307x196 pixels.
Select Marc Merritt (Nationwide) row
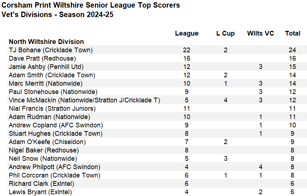[157, 83]
